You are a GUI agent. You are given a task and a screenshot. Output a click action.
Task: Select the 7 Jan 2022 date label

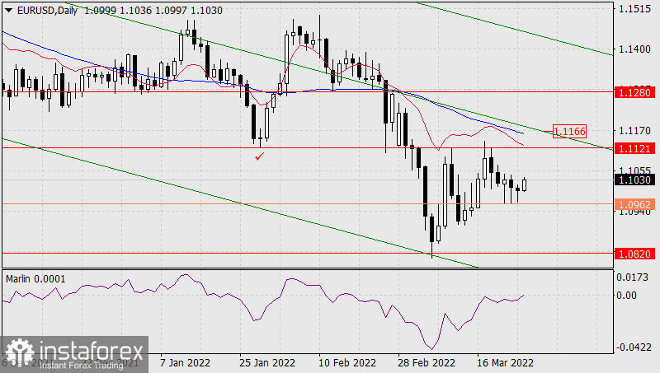[186, 362]
